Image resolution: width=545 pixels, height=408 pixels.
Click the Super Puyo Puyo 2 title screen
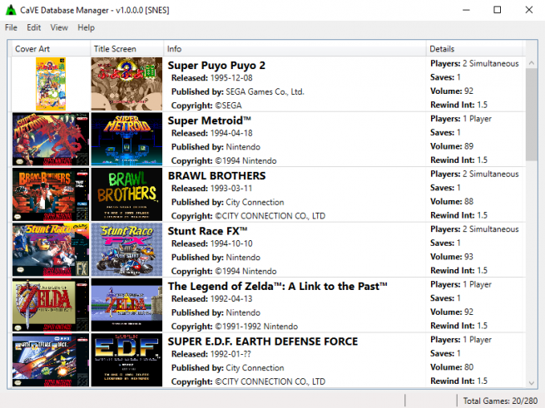[x=126, y=84]
